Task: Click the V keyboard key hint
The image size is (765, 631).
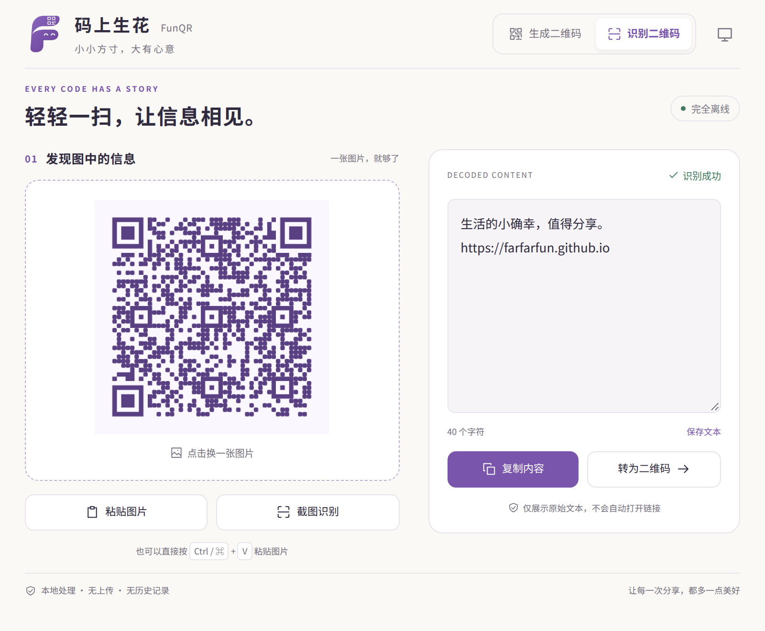Action: pos(245,552)
